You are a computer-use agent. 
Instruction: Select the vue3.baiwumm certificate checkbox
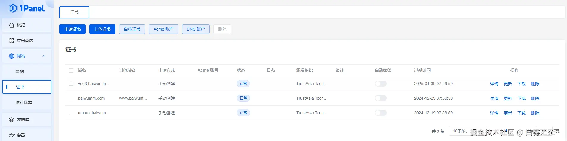click(71, 84)
